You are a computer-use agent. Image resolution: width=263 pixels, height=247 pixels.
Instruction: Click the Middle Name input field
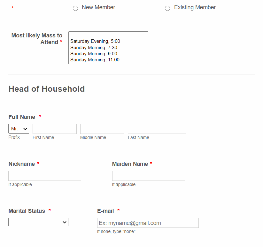coord(102,129)
